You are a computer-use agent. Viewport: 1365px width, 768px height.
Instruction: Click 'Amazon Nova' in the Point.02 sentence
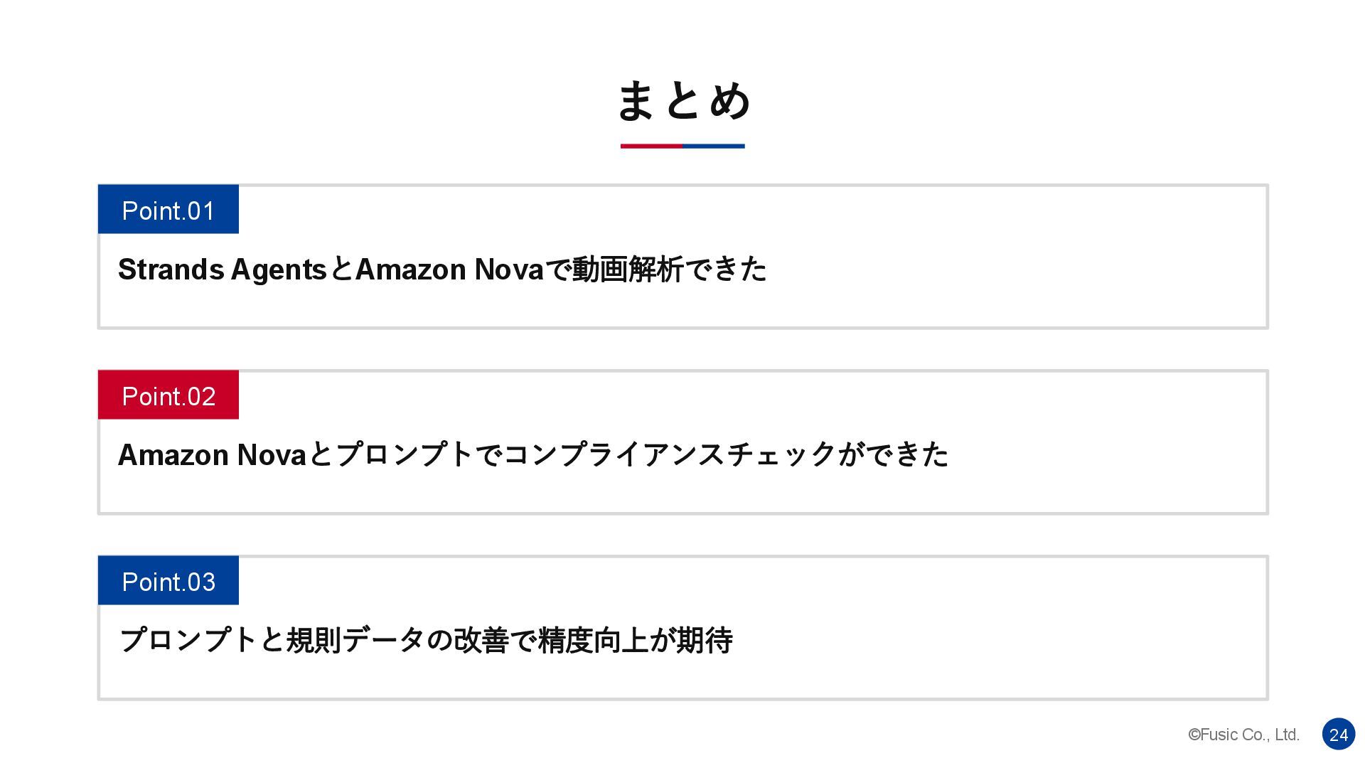(212, 454)
